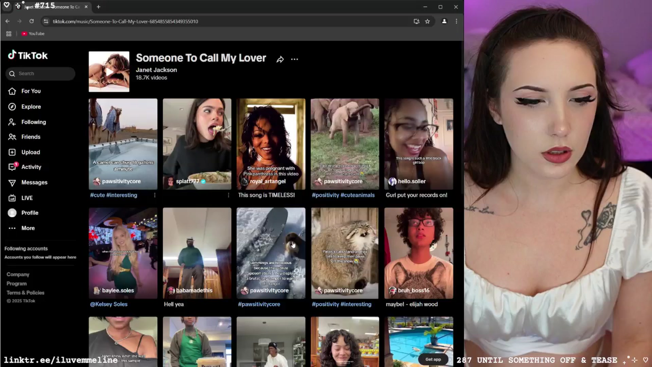This screenshot has height=367, width=652.
Task: Click the caption "Gurl put your records on!"
Action: [x=416, y=195]
